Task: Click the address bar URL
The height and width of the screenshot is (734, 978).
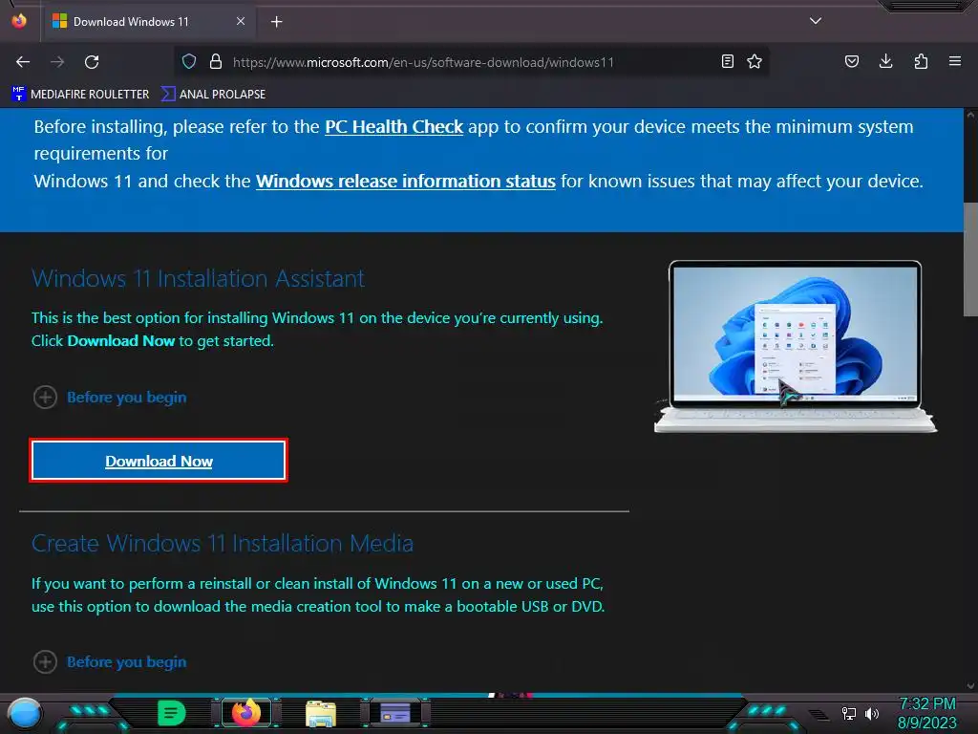Action: [x=423, y=62]
